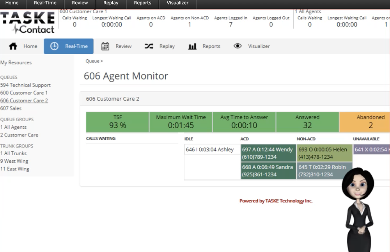Click the 600 Customer Care 1 summary header
Viewport: 390px width, 252px height.
(83, 11)
